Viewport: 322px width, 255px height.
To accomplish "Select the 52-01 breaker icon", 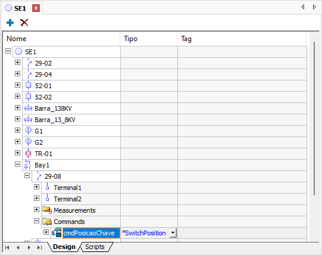I will click(28, 86).
